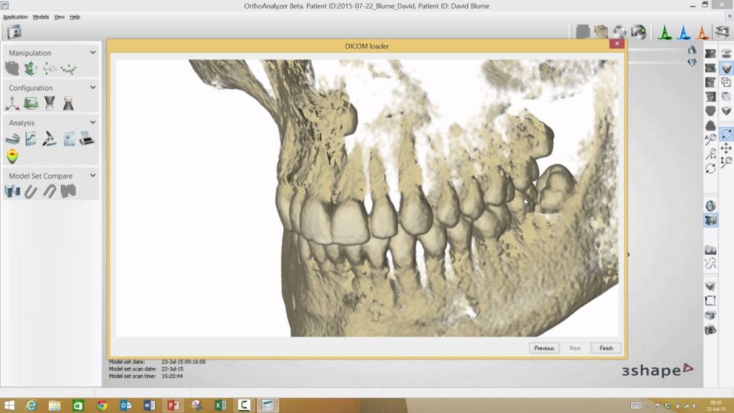Click the blue wizard hat icon

point(684,32)
